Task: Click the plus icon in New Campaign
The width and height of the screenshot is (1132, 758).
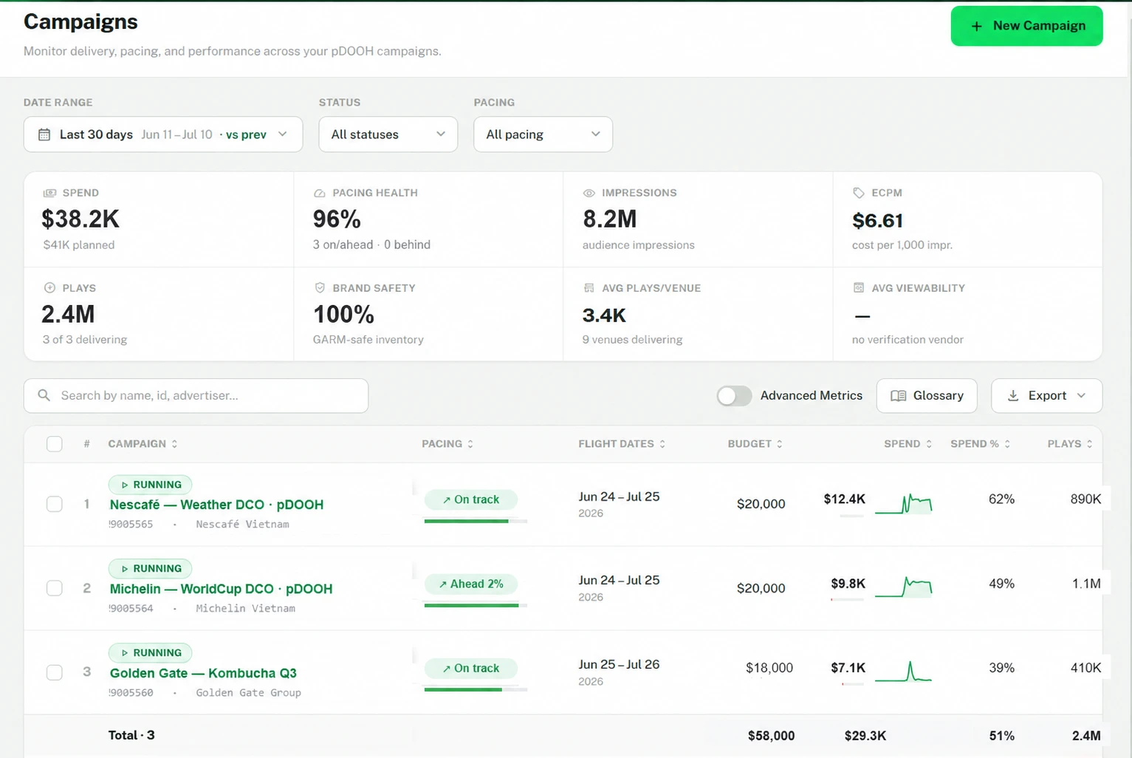Action: click(x=977, y=26)
